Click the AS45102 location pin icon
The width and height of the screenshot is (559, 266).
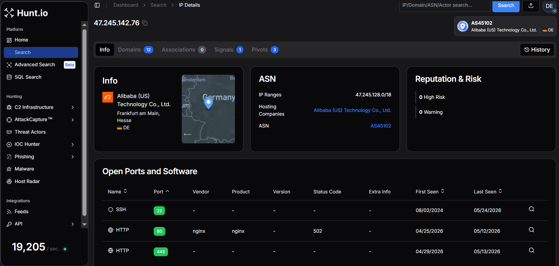coord(463,26)
